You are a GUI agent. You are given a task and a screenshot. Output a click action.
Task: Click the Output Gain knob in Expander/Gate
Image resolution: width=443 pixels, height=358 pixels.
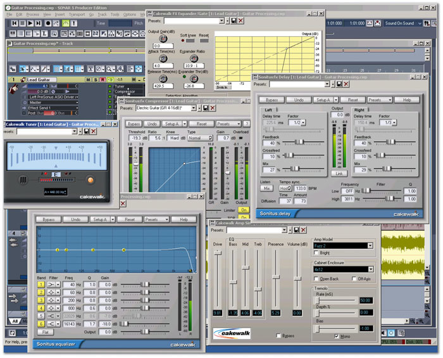pyautogui.click(x=163, y=39)
